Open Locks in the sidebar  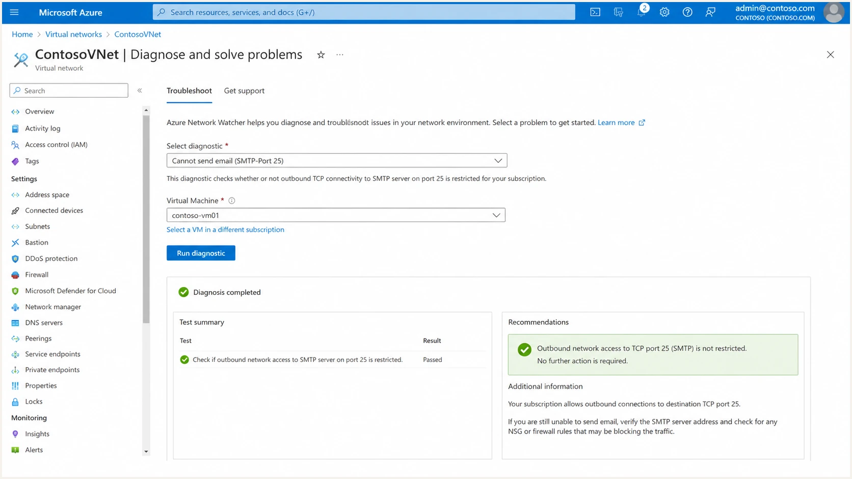(34, 402)
